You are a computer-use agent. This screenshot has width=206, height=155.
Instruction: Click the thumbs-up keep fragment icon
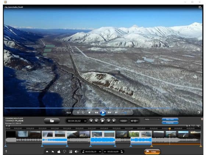[x=59, y=152]
